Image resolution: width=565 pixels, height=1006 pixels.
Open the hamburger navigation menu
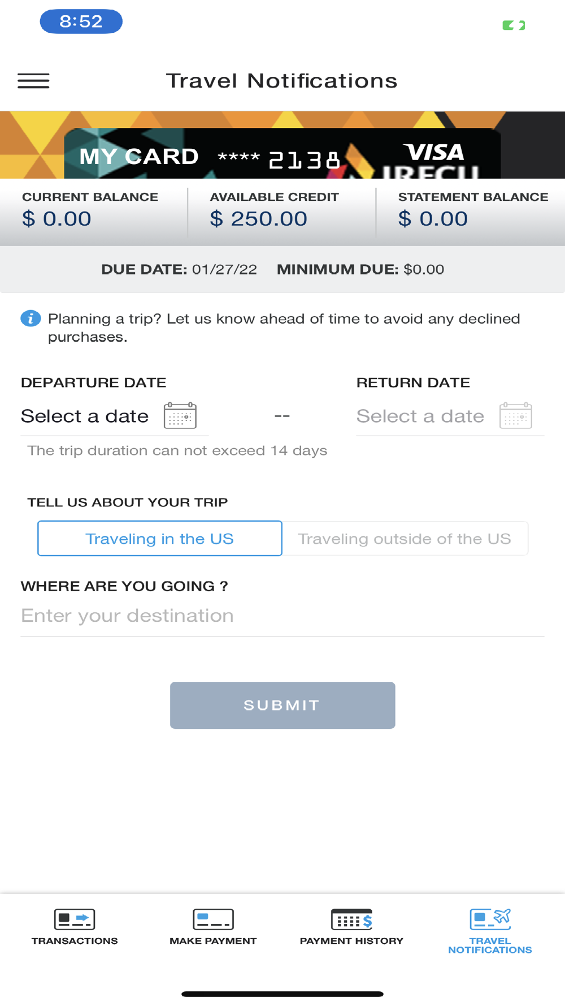point(33,81)
